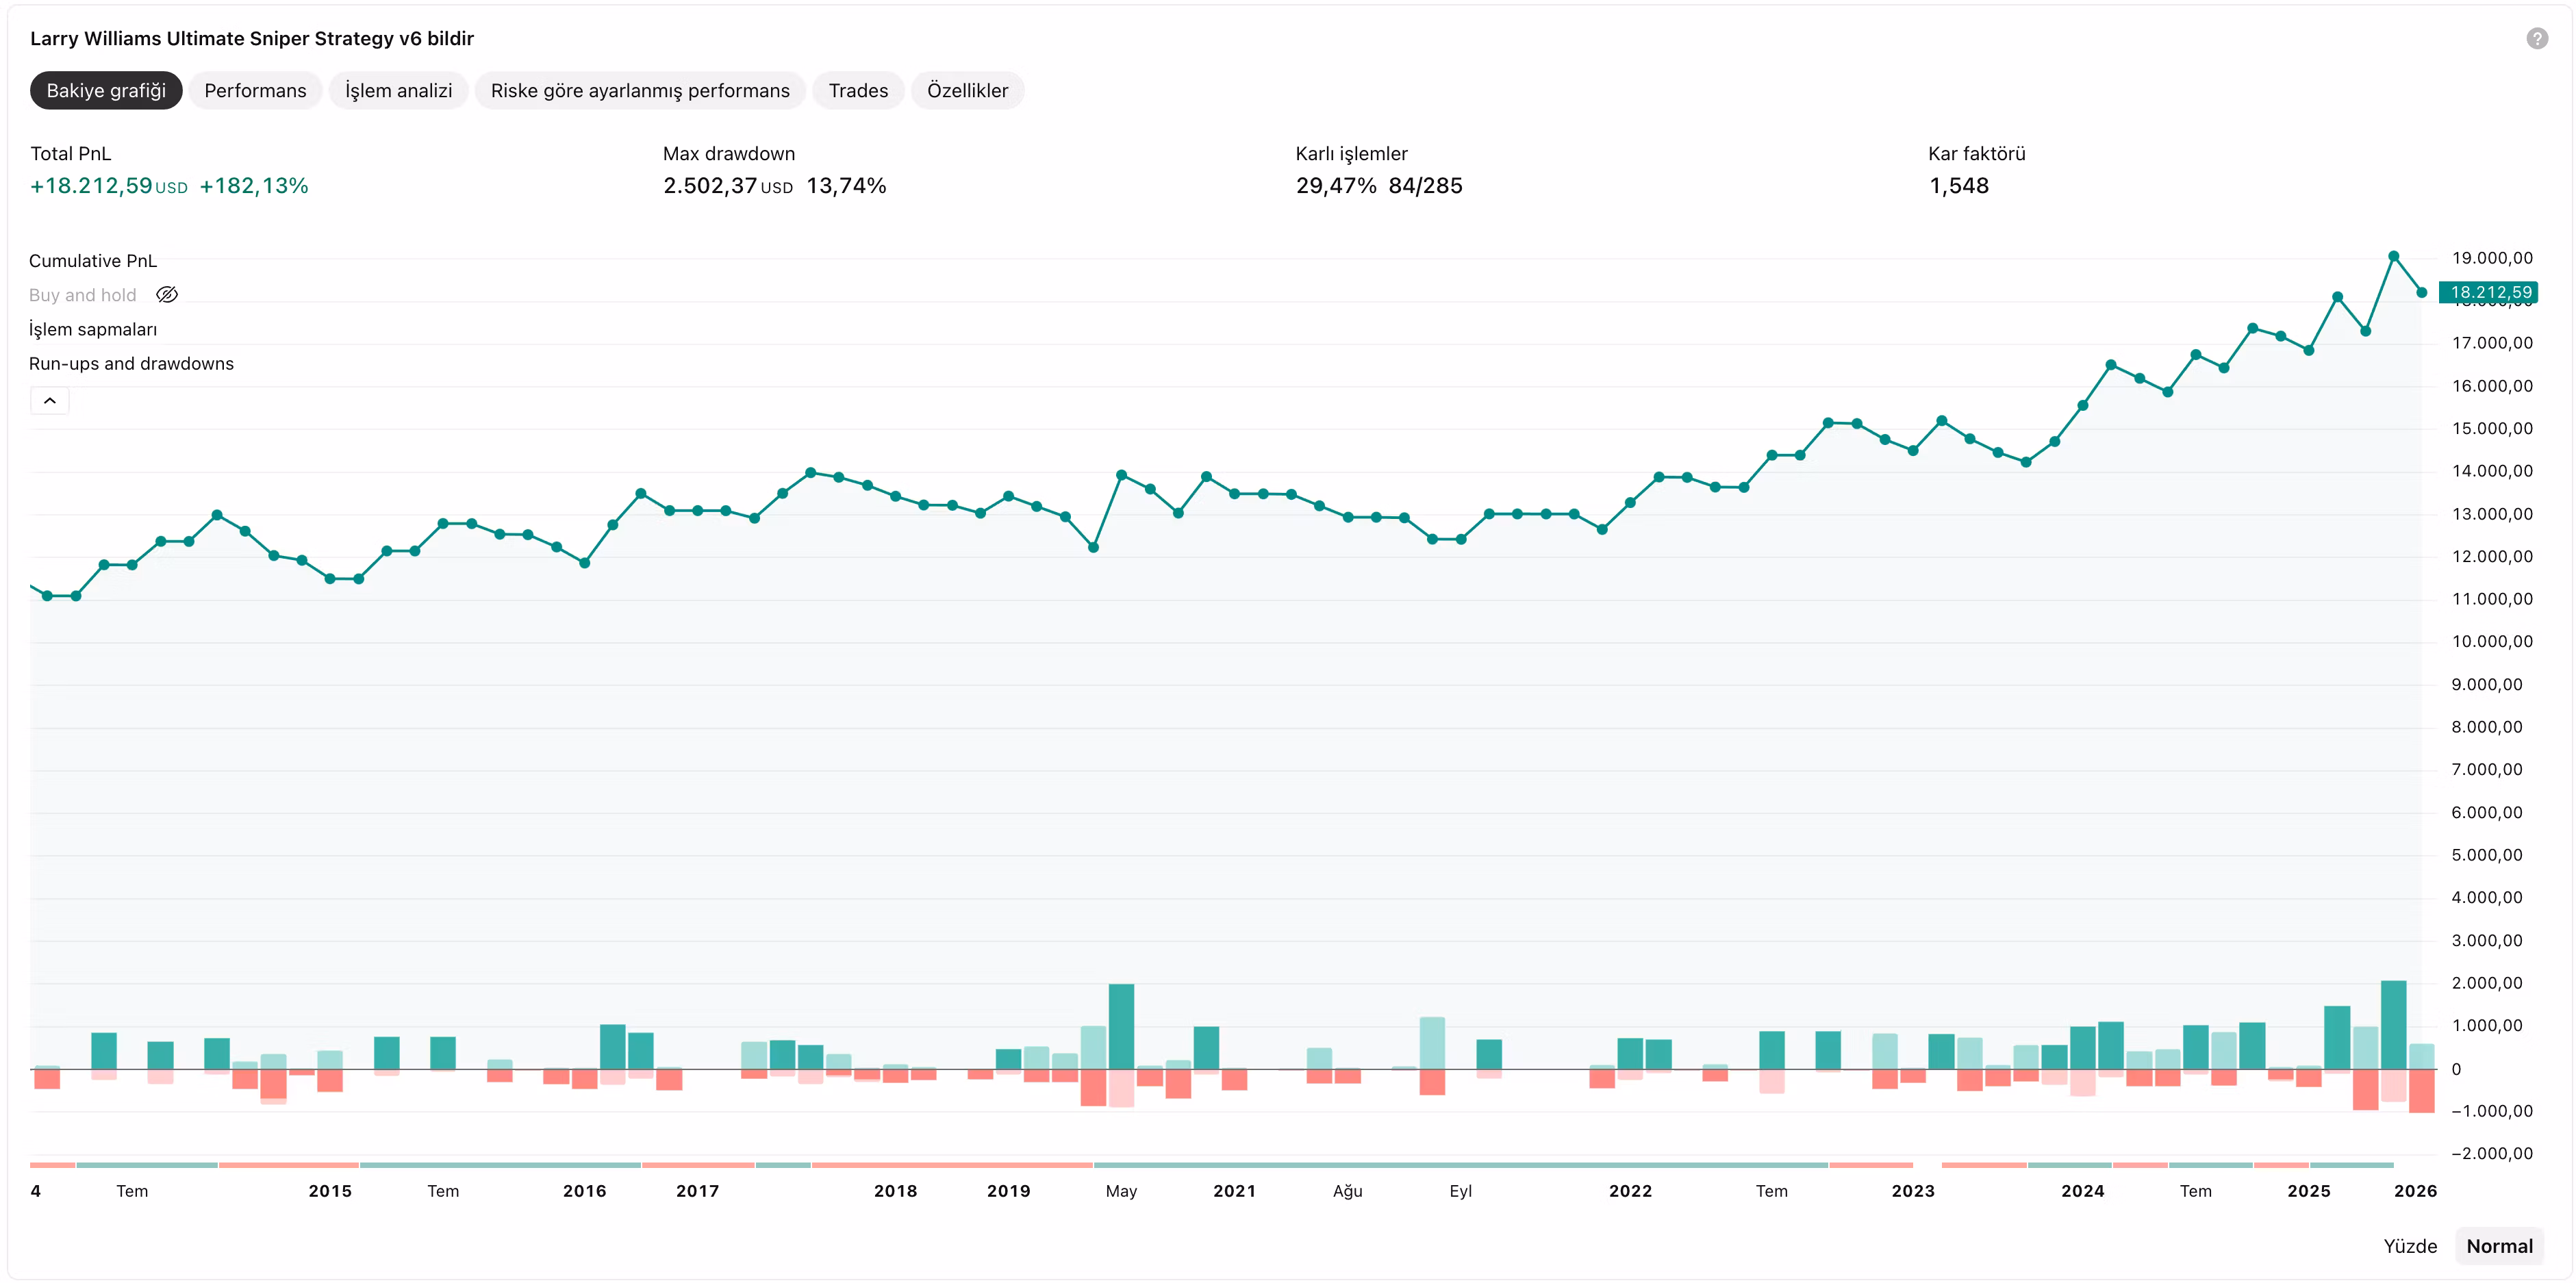Switch to the Performans tab
The width and height of the screenshot is (2576, 1283).
pos(255,91)
